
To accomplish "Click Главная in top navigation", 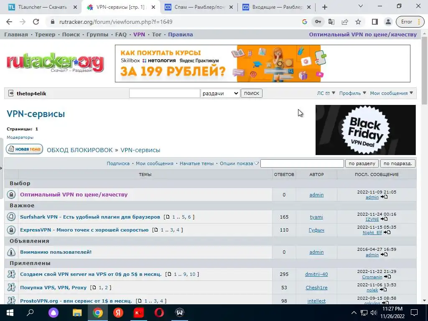I will point(16,34).
